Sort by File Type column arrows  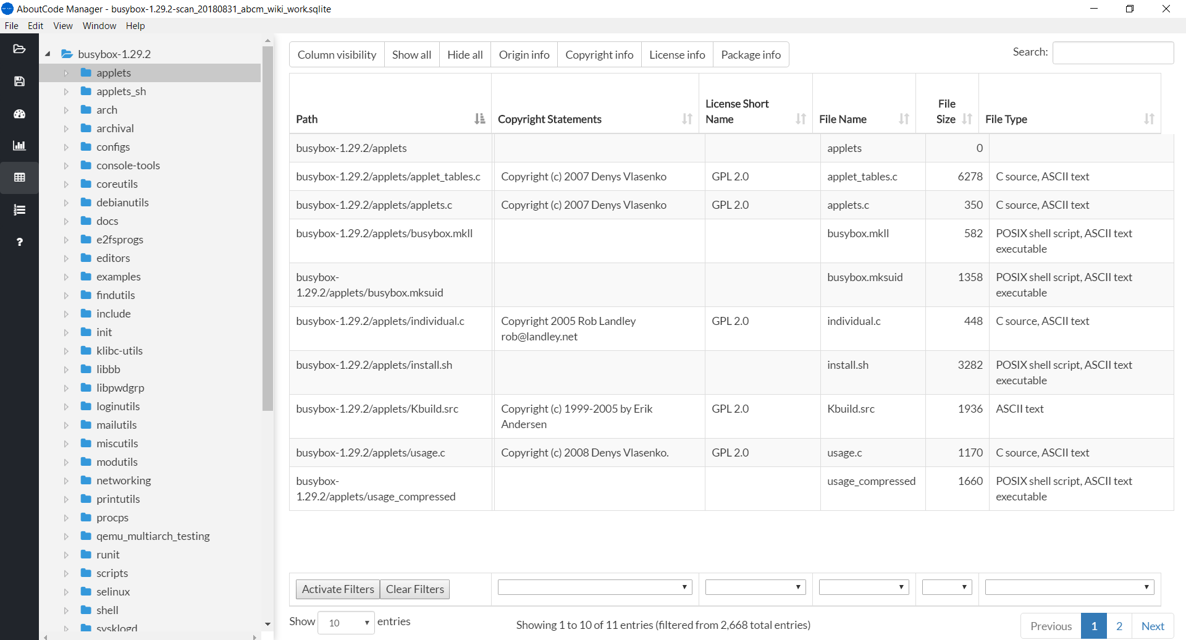coord(1149,119)
